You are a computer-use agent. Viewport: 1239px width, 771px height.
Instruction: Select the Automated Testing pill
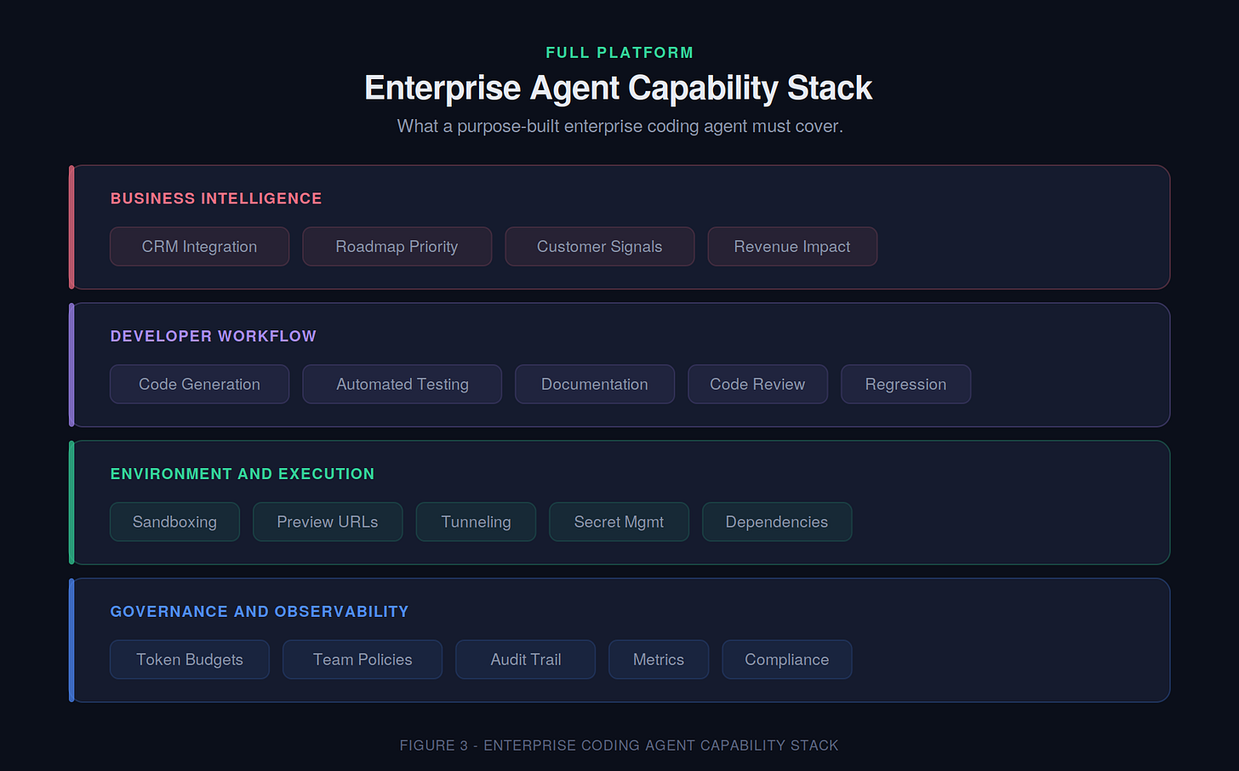402,384
